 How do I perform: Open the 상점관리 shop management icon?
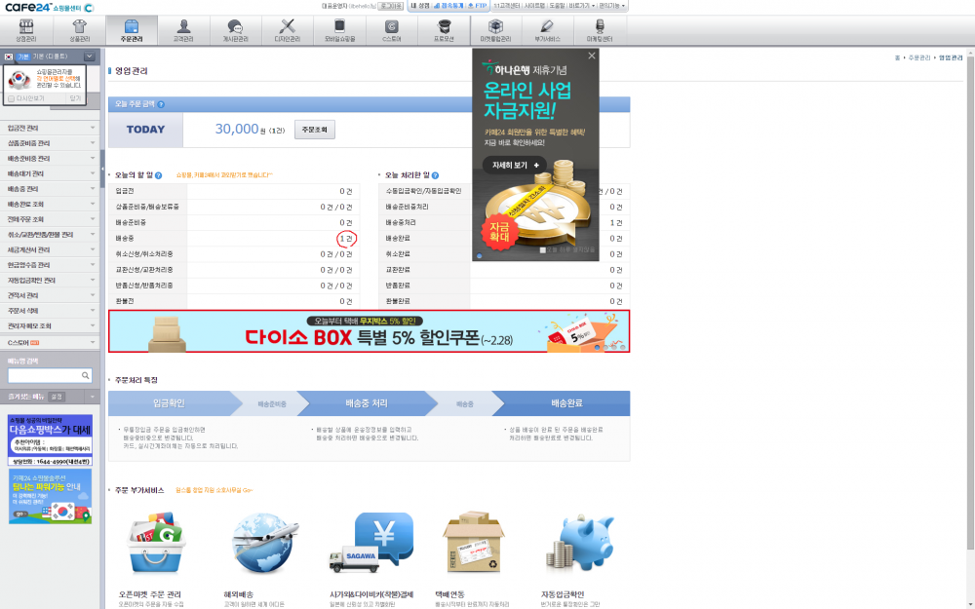25,30
